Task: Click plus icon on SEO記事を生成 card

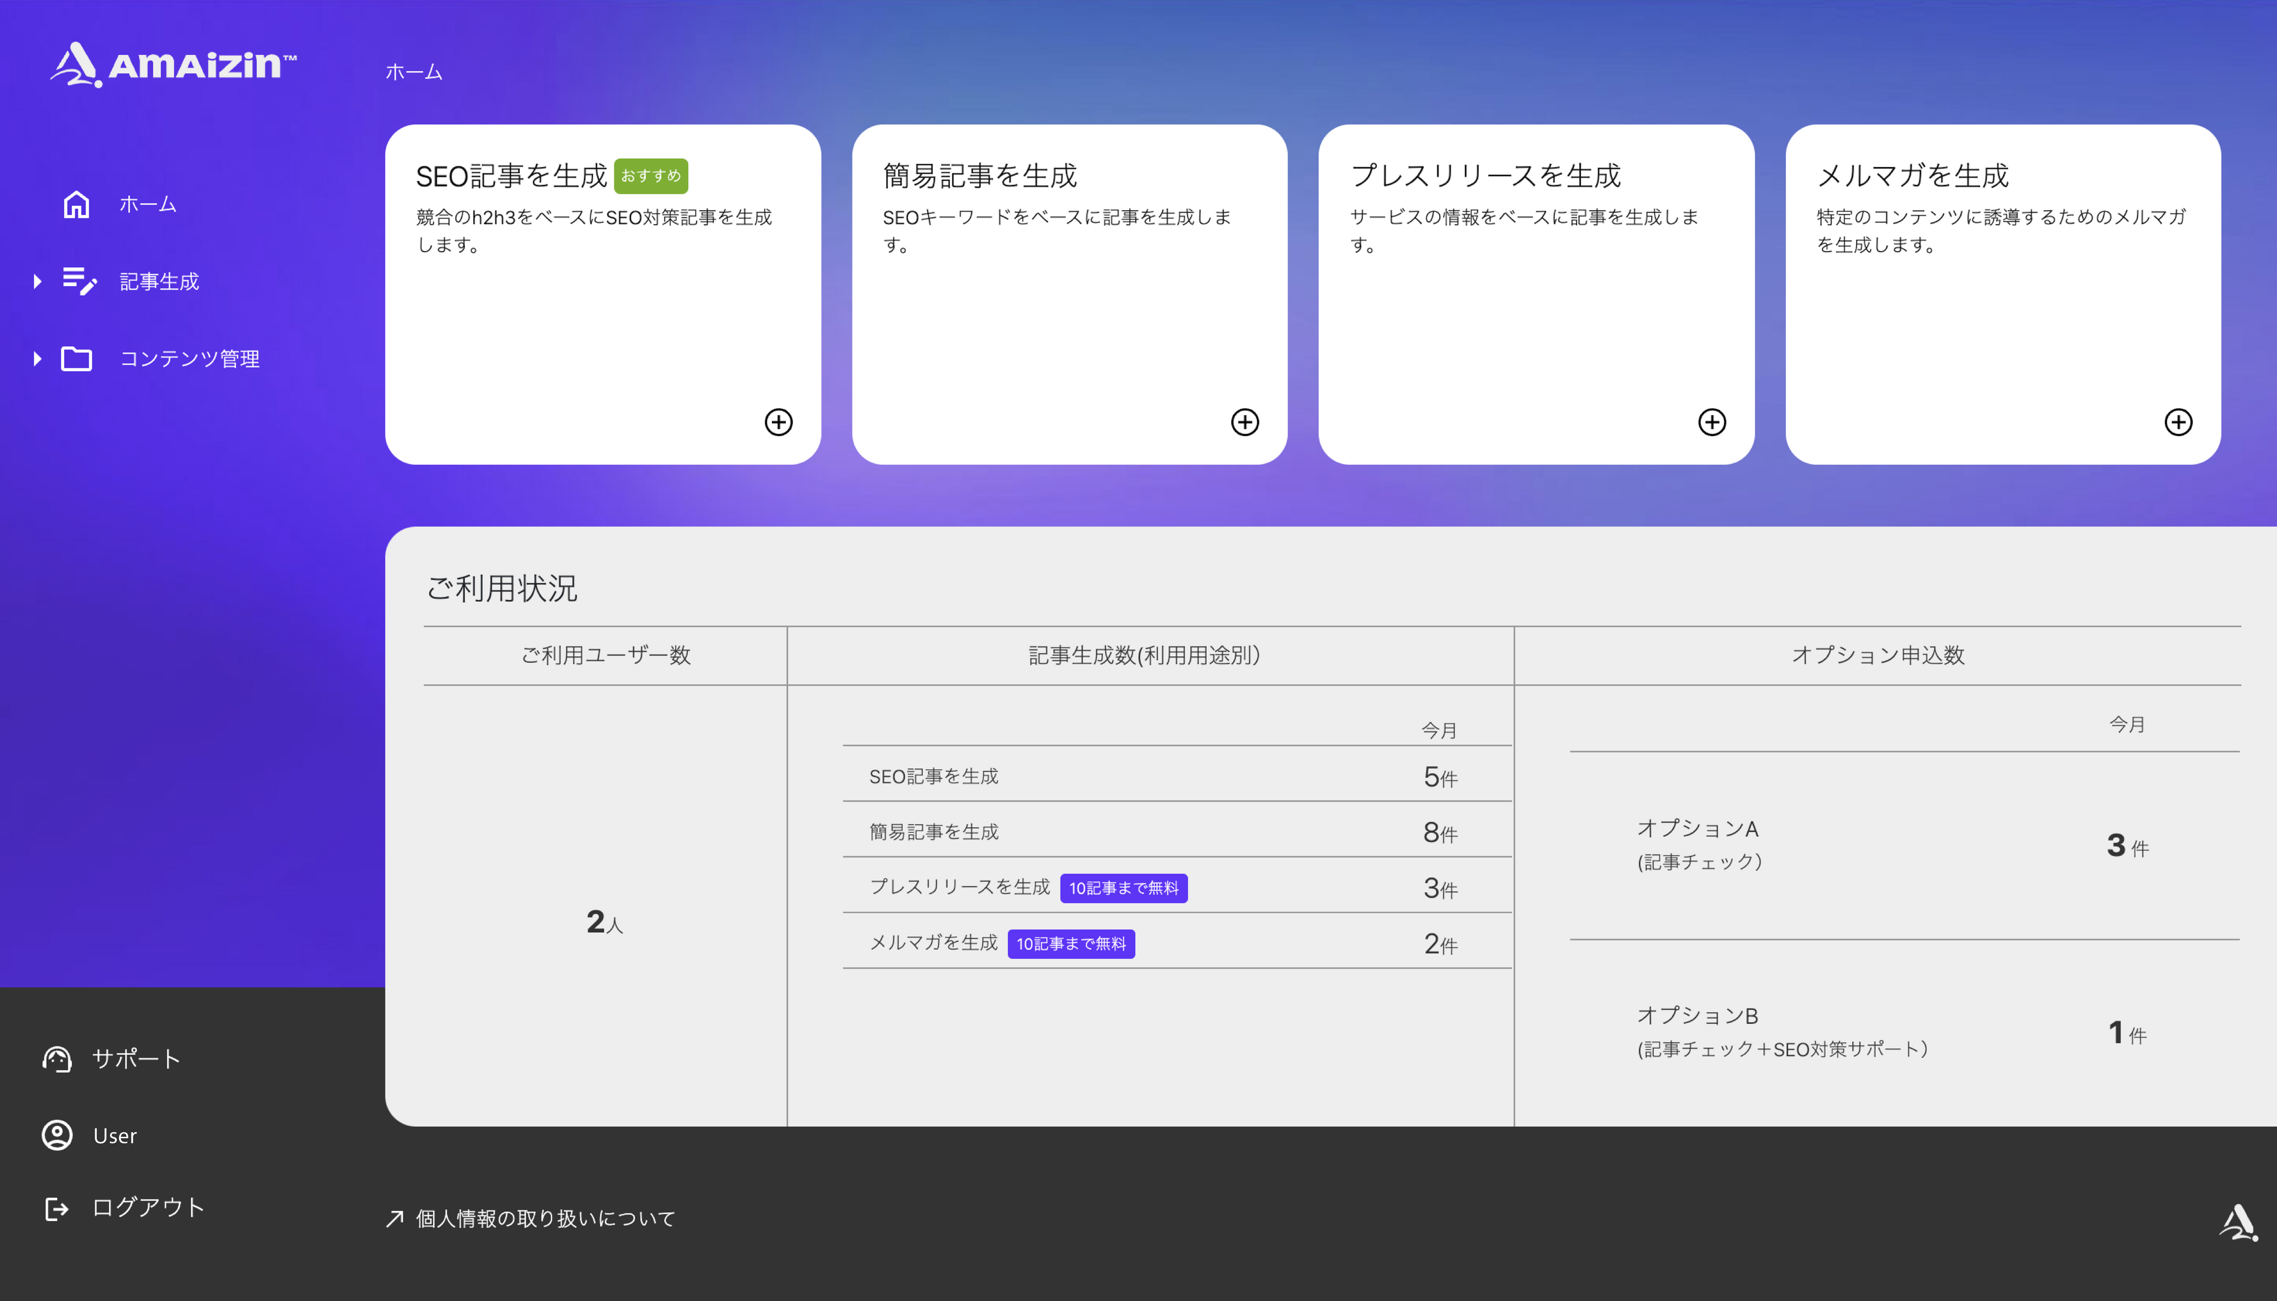Action: pyautogui.click(x=778, y=422)
